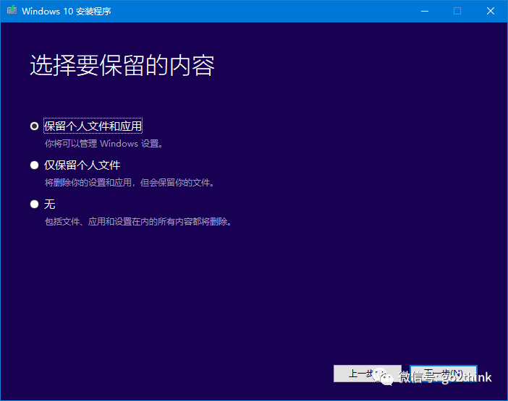Screen dimensions: 508x401
Task: Click the 上一步 back button
Action: (x=368, y=374)
